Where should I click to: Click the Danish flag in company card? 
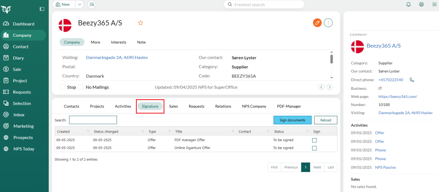[65, 25]
